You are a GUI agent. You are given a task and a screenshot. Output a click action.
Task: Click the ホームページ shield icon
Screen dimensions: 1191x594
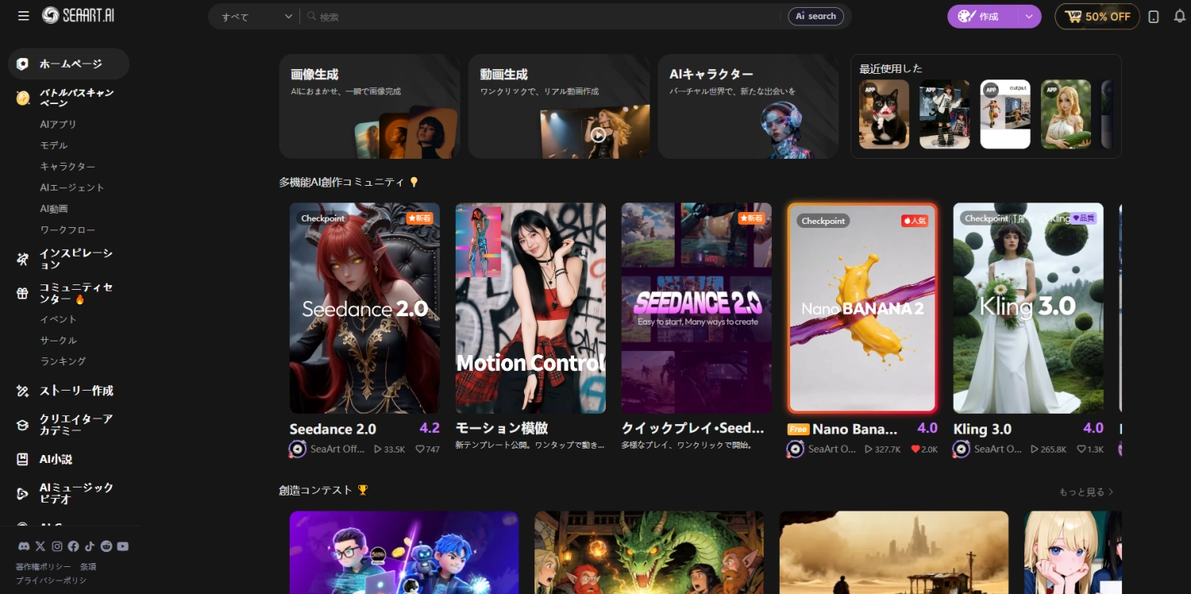click(x=23, y=64)
